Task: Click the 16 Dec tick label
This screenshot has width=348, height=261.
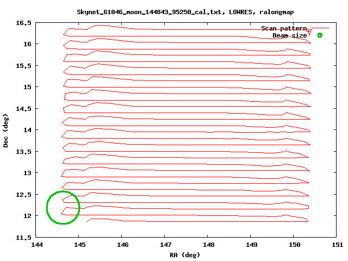Action: 27,44
